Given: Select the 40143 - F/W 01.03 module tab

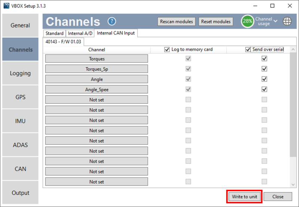Looking at the screenshot, I should (x=63, y=41).
